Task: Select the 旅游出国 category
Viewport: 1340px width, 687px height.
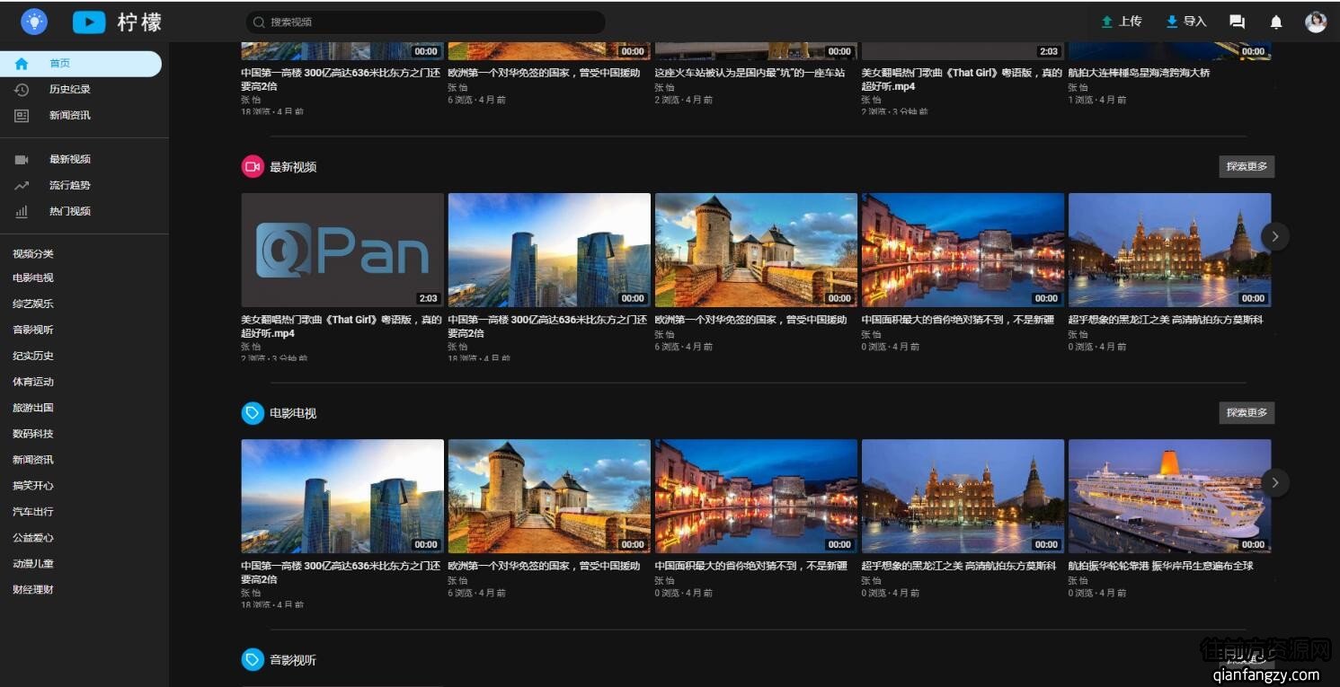Action: point(33,408)
